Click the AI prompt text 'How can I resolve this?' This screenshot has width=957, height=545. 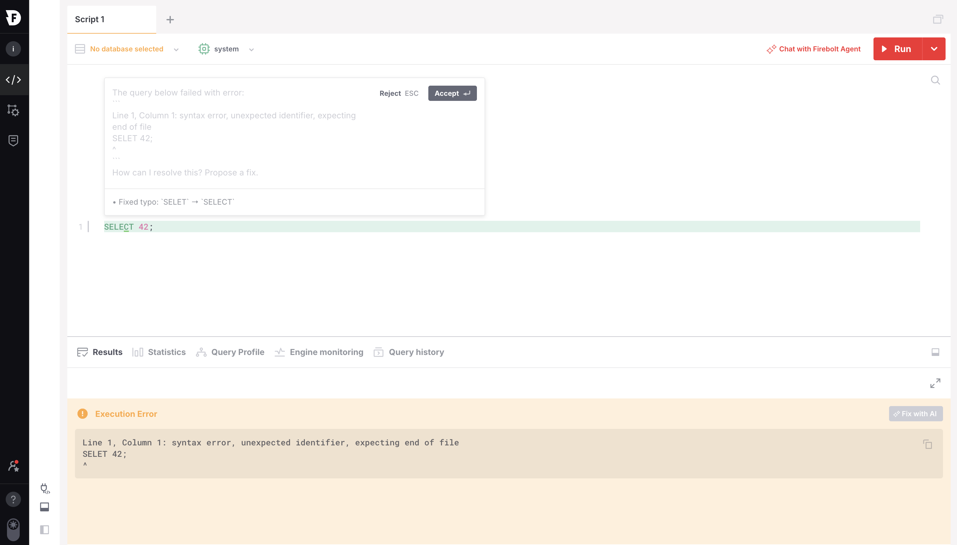click(x=185, y=173)
